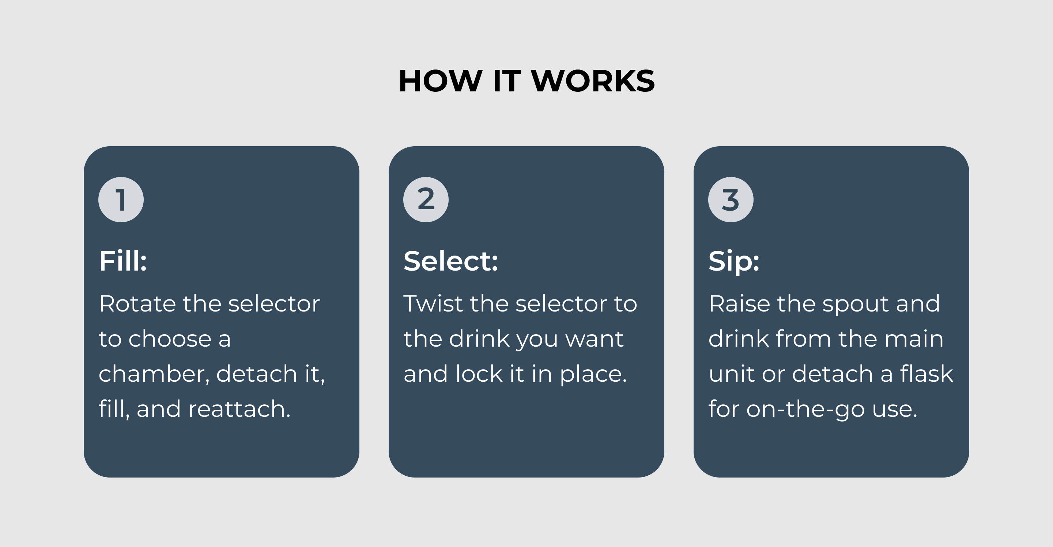This screenshot has height=547, width=1053.
Task: Click the "Rotate the selector" text line
Action: point(209,304)
